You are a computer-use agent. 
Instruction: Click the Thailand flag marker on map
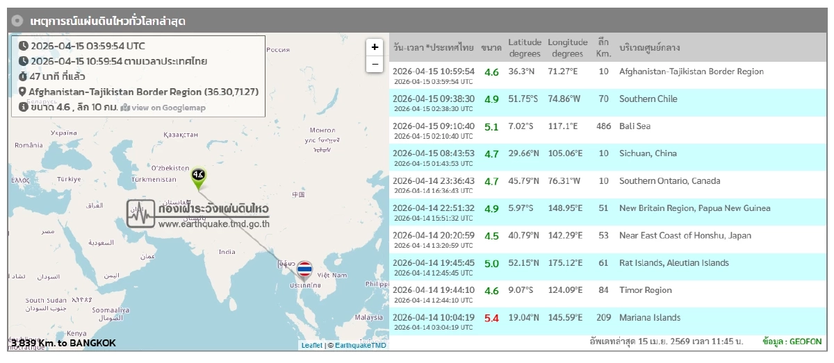(304, 271)
